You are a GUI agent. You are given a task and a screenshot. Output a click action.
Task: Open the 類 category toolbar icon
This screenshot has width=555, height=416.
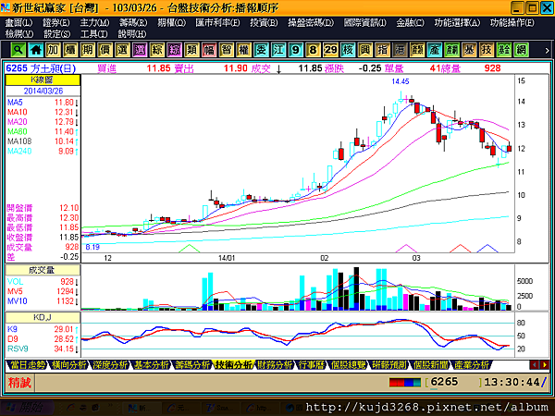point(191,50)
